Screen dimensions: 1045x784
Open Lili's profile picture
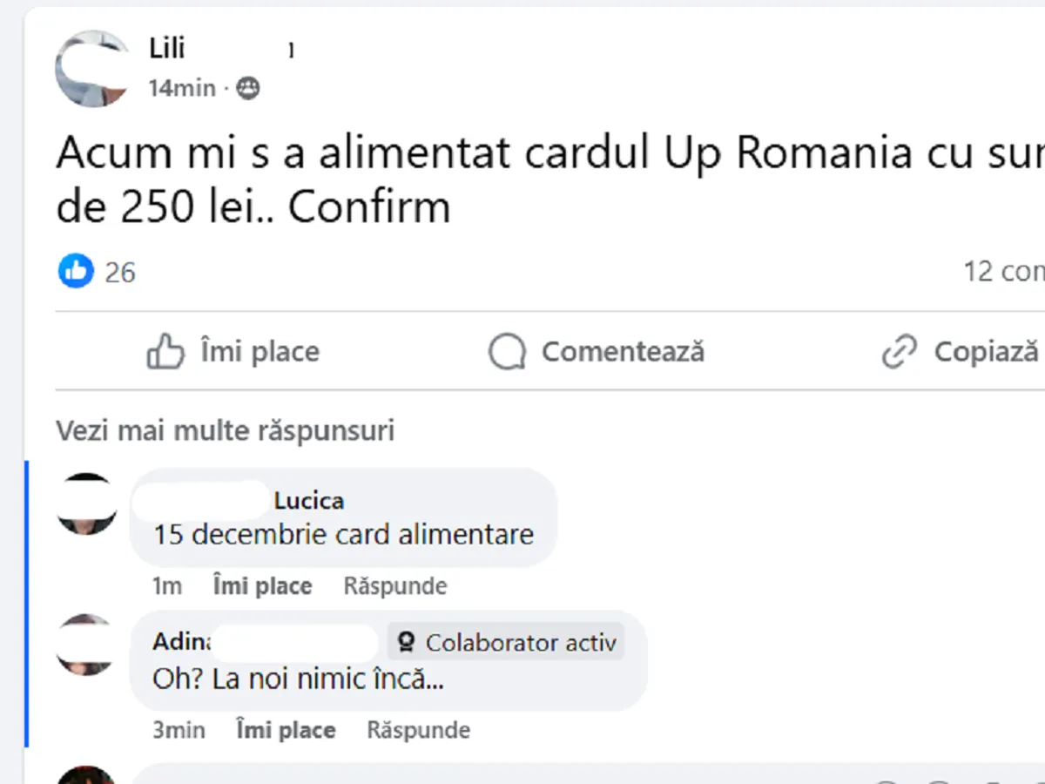pyautogui.click(x=91, y=69)
